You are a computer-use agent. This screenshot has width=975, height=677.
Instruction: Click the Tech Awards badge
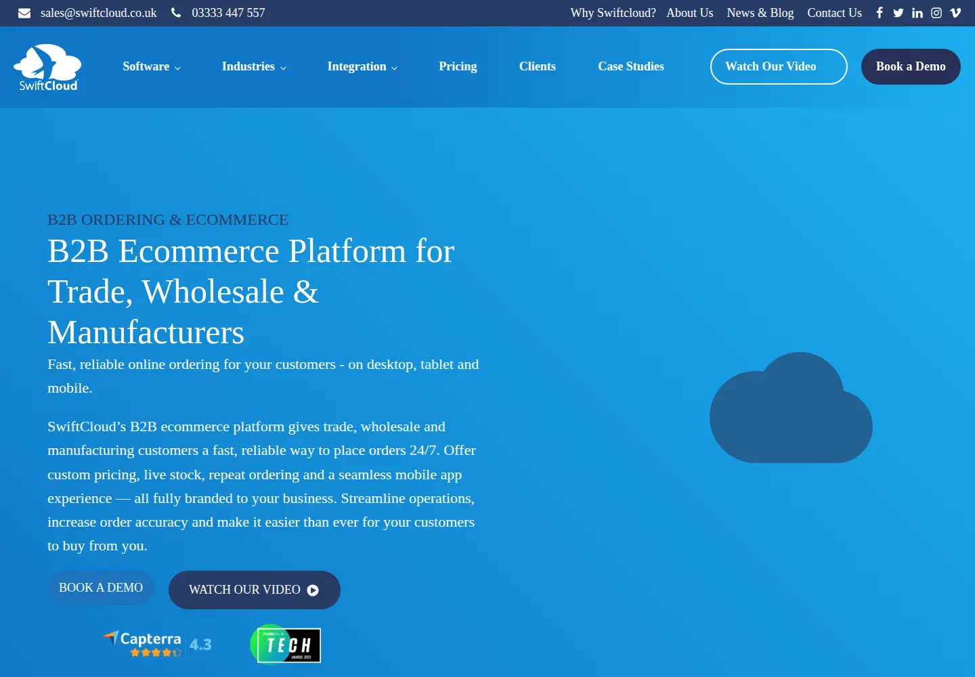point(286,644)
